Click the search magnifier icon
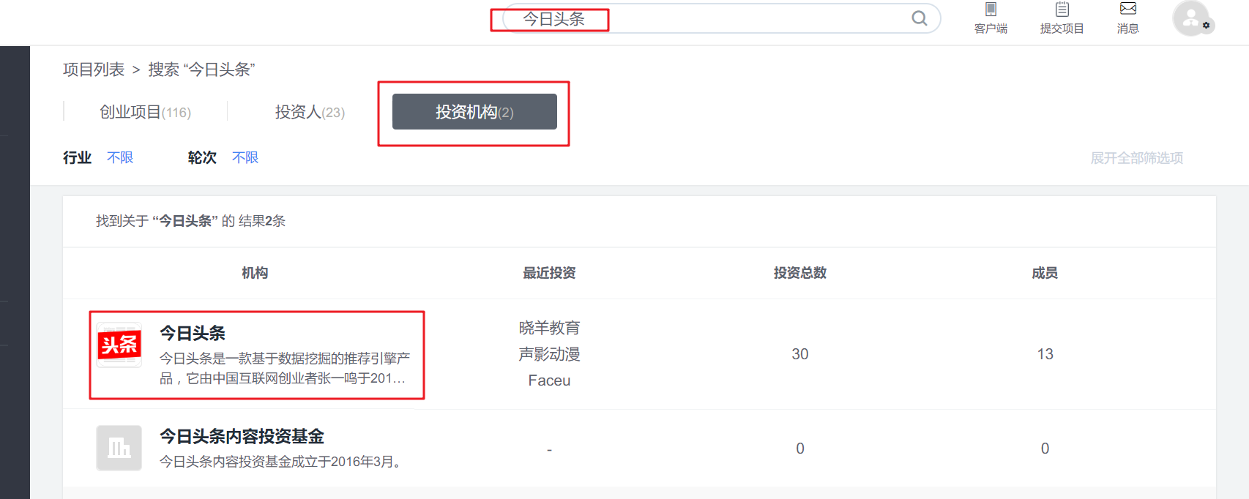 (920, 18)
